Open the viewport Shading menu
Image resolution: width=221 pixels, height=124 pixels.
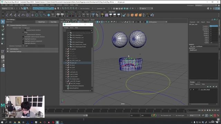tap(68, 20)
